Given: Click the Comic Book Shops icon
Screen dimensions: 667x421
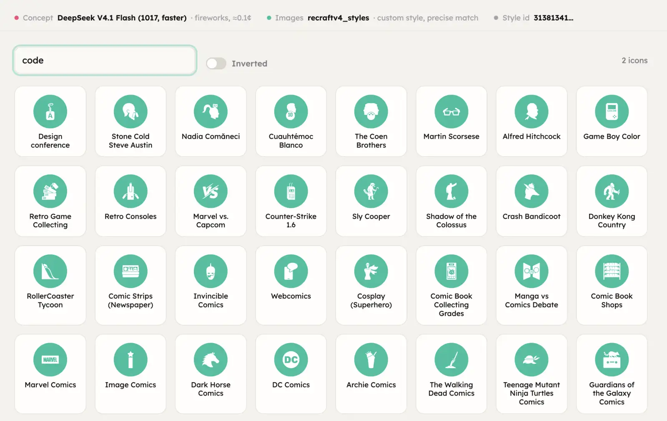Looking at the screenshot, I should point(612,271).
